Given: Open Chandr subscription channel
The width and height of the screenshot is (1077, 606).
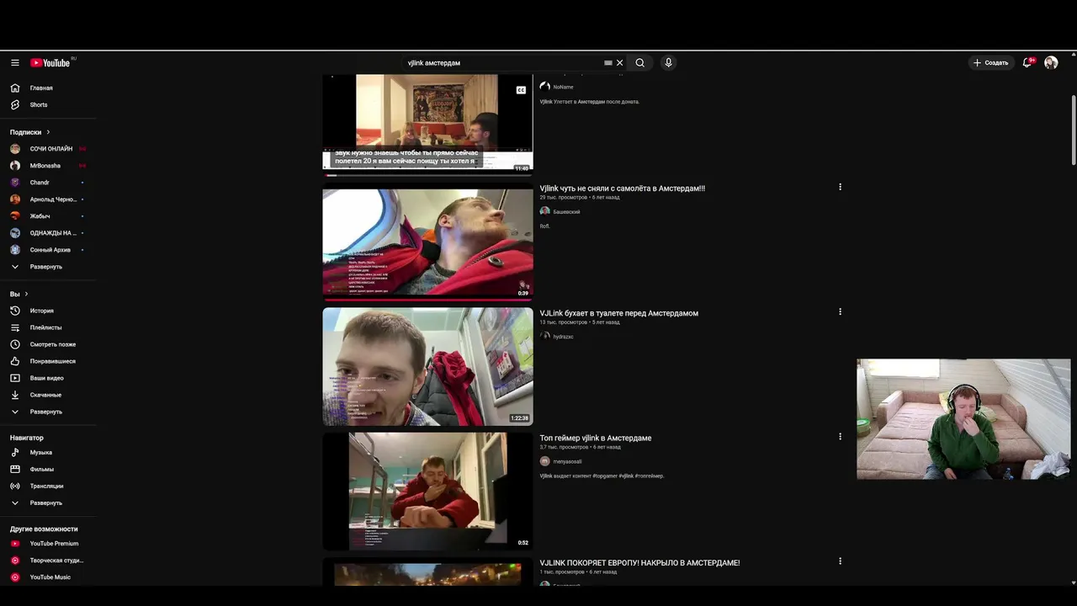Looking at the screenshot, I should pyautogui.click(x=48, y=183).
